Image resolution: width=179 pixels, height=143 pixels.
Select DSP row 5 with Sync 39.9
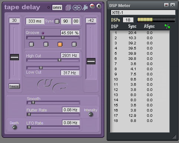pos(140,54)
